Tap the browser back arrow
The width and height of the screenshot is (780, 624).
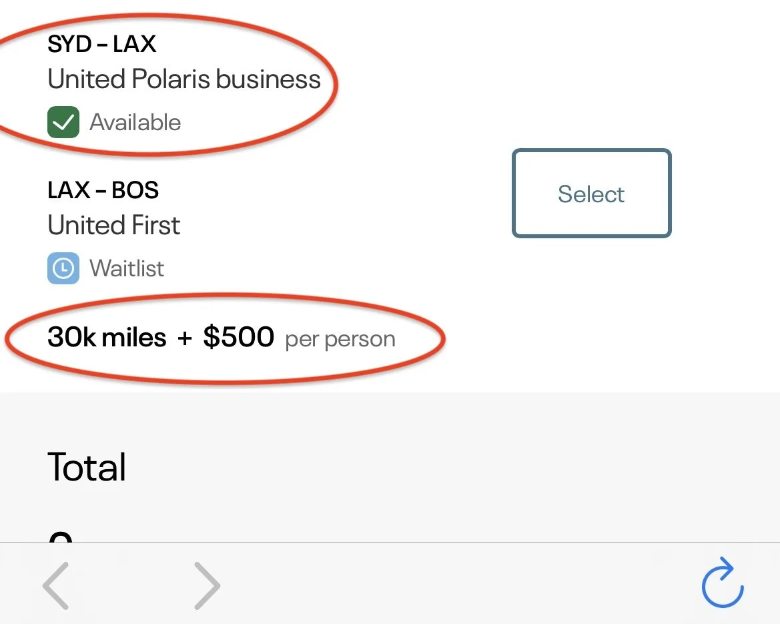pos(56,585)
